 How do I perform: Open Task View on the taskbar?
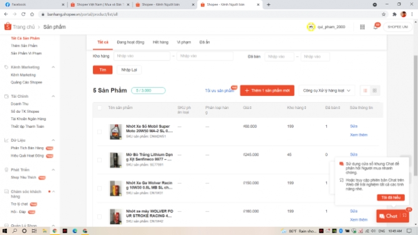coord(34,231)
